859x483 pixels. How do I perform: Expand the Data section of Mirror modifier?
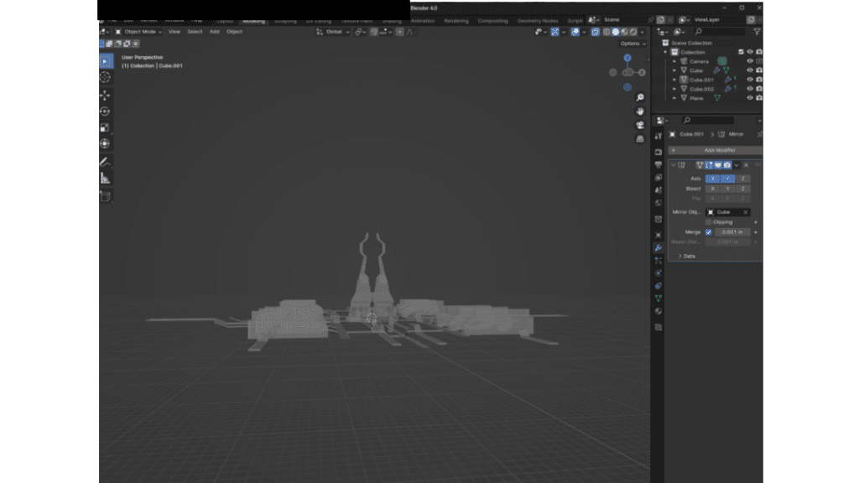point(686,257)
